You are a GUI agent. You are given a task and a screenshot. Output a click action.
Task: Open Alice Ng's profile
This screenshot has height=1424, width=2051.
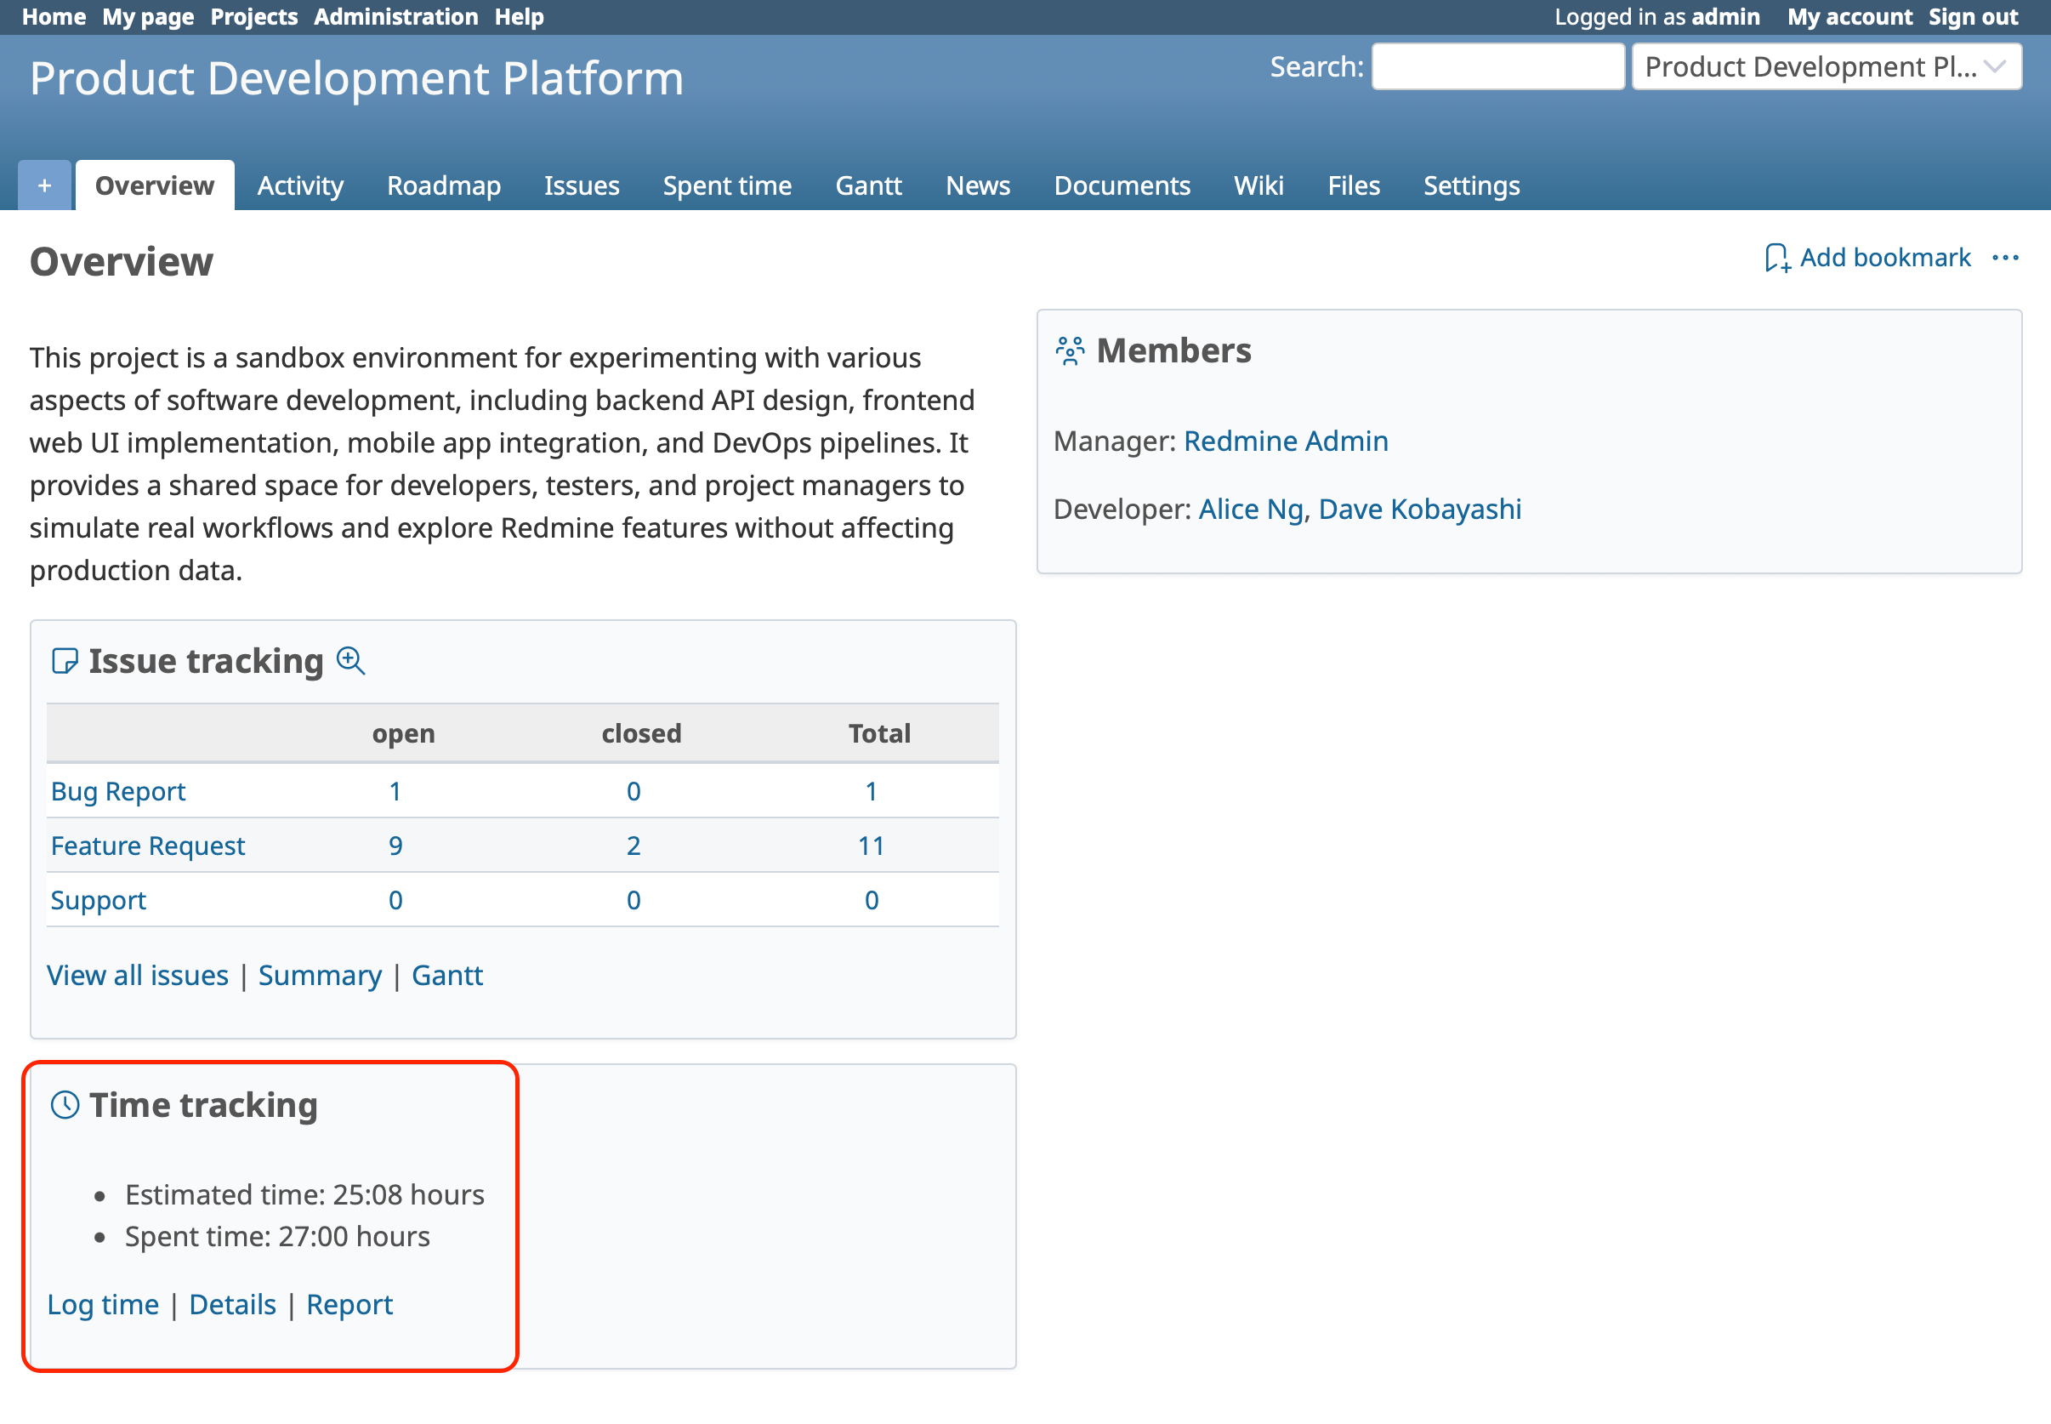click(x=1248, y=509)
